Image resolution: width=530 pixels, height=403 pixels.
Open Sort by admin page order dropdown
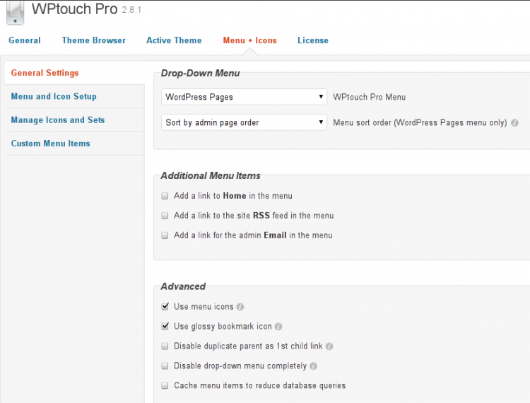pyautogui.click(x=244, y=122)
